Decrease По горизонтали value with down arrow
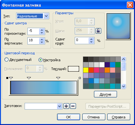This screenshot has height=125, width=135. [42, 33]
